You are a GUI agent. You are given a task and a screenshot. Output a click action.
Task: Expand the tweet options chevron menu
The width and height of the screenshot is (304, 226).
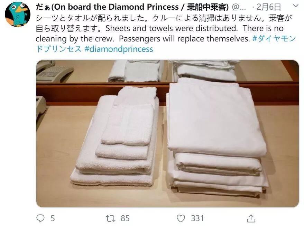(x=295, y=6)
